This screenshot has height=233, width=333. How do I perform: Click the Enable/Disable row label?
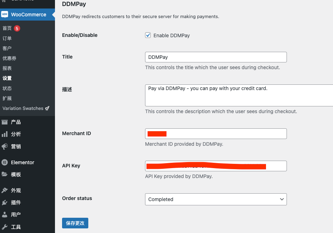pos(80,35)
